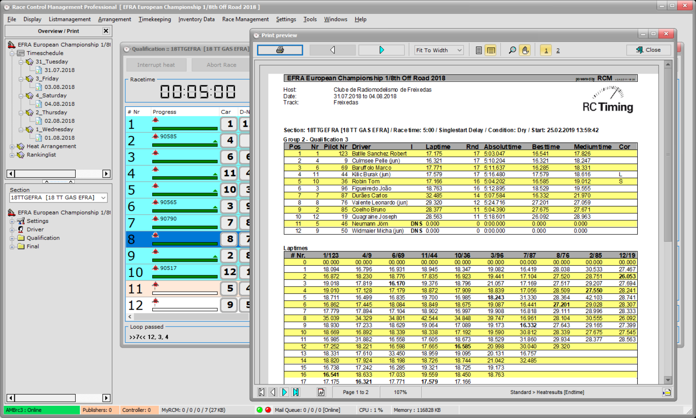Click the facing pages view icon
696x418 pixels.
point(491,50)
